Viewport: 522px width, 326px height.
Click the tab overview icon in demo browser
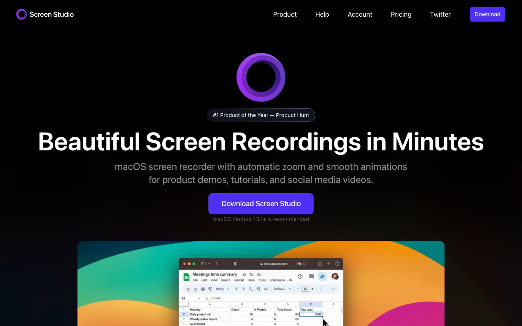pos(337,264)
